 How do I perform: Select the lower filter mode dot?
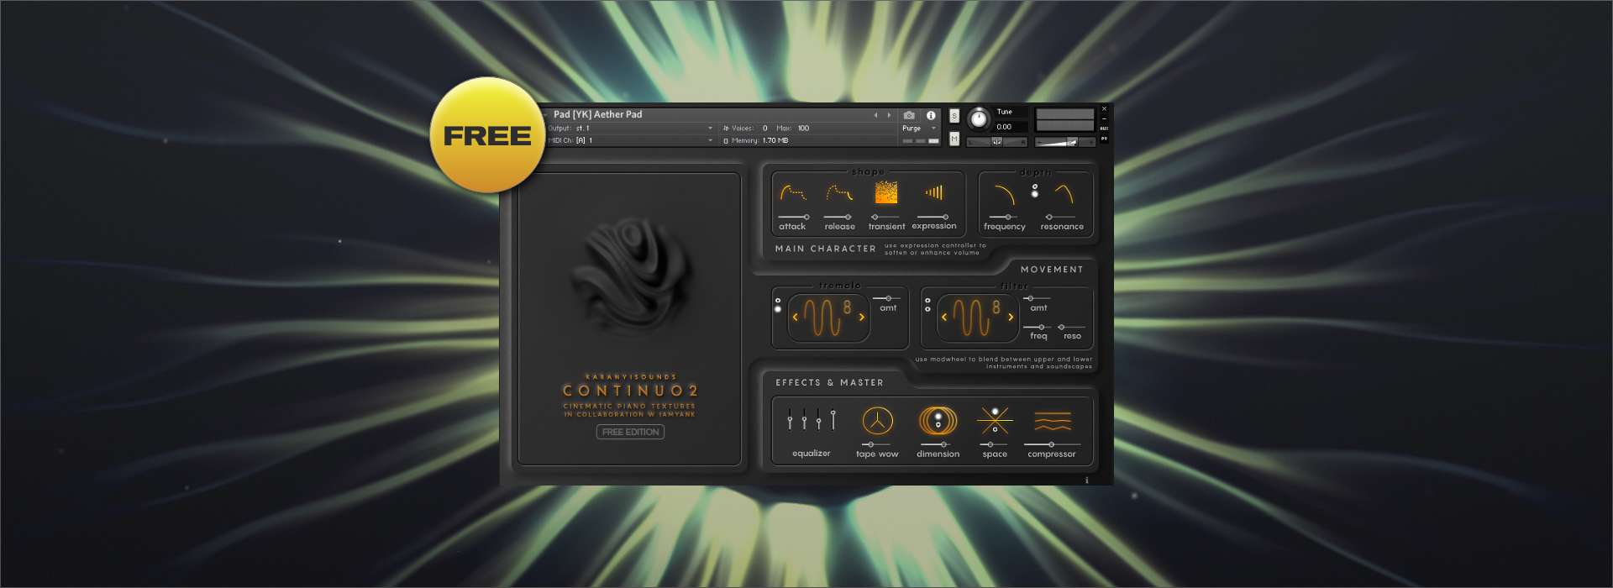coord(927,309)
